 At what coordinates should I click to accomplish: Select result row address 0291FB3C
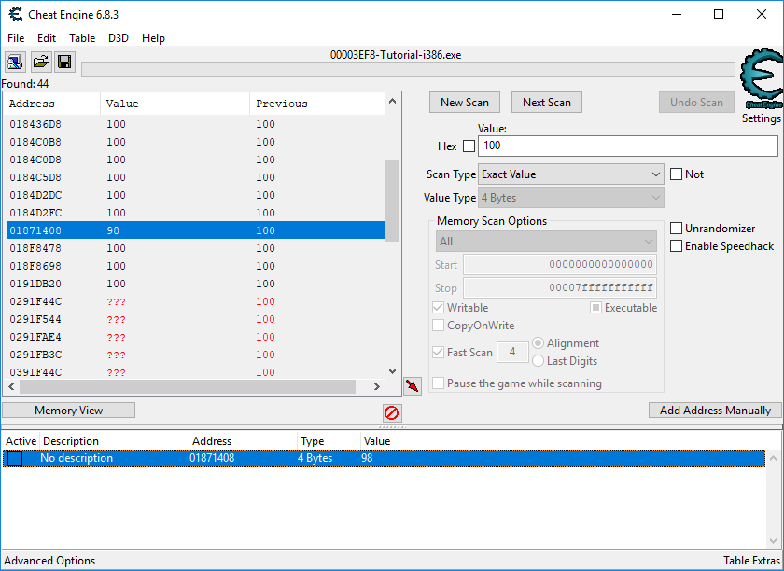(x=196, y=355)
